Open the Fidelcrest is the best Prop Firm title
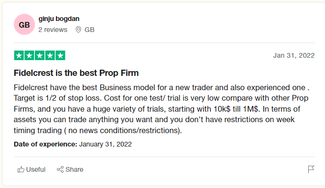325x188 pixels. [x=76, y=73]
